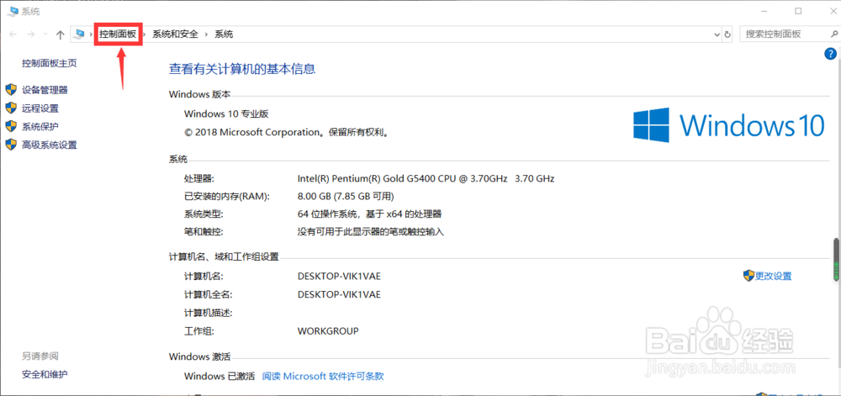
Task: Open 高级系统设置 from the sidebar
Action: point(50,145)
